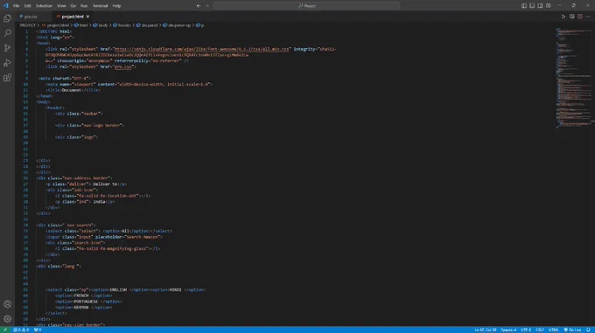Click the VS Code logo icon

point(6,6)
